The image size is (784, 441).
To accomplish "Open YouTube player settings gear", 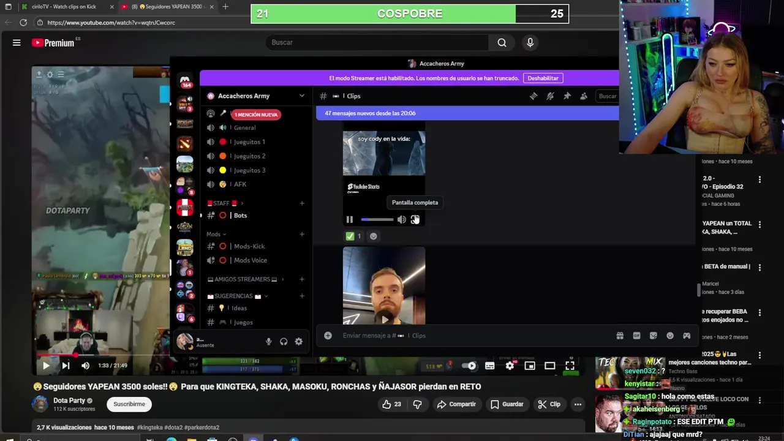I will (x=510, y=366).
